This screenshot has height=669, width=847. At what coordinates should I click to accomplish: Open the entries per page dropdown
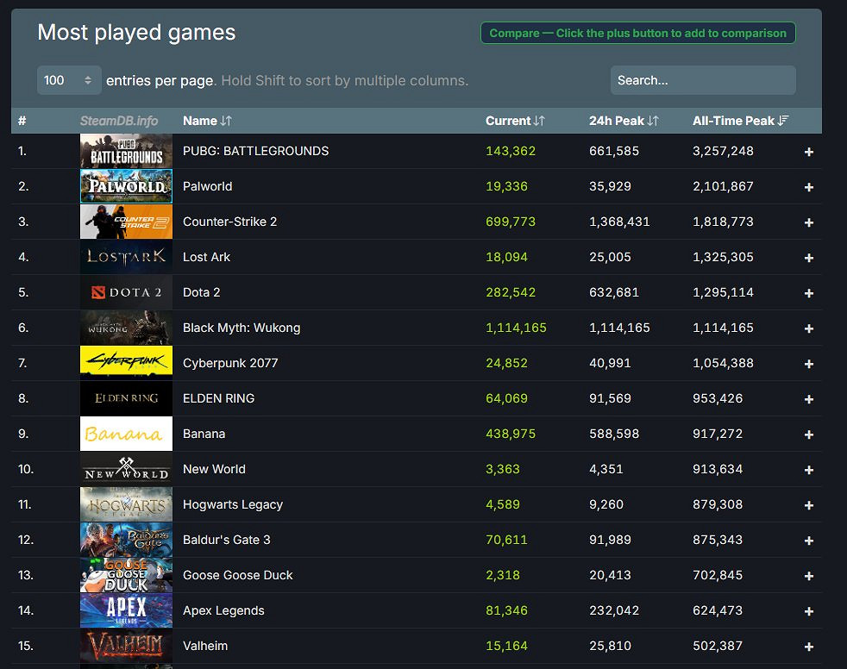(69, 80)
